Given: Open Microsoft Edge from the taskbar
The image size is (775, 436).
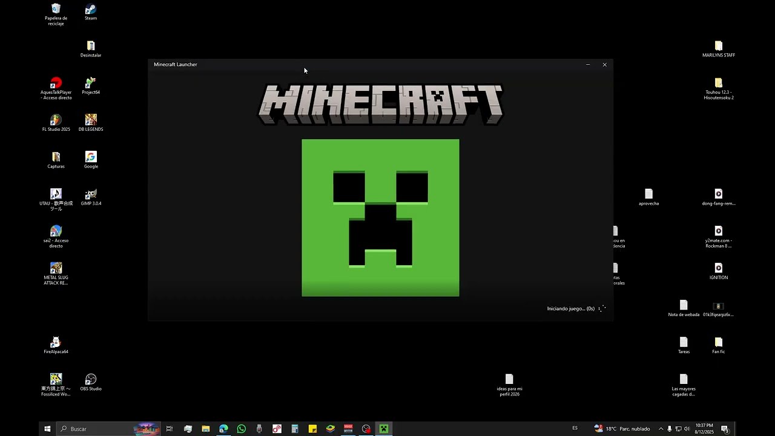Looking at the screenshot, I should [x=223, y=429].
